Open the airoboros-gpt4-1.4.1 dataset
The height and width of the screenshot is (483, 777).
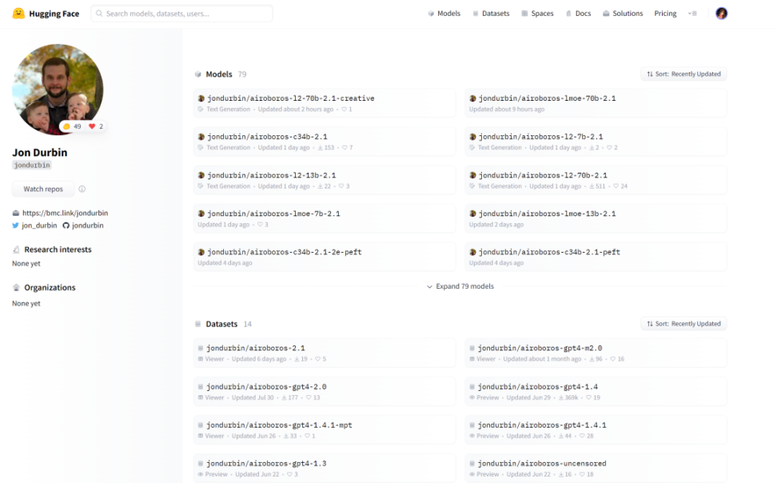[596, 430]
